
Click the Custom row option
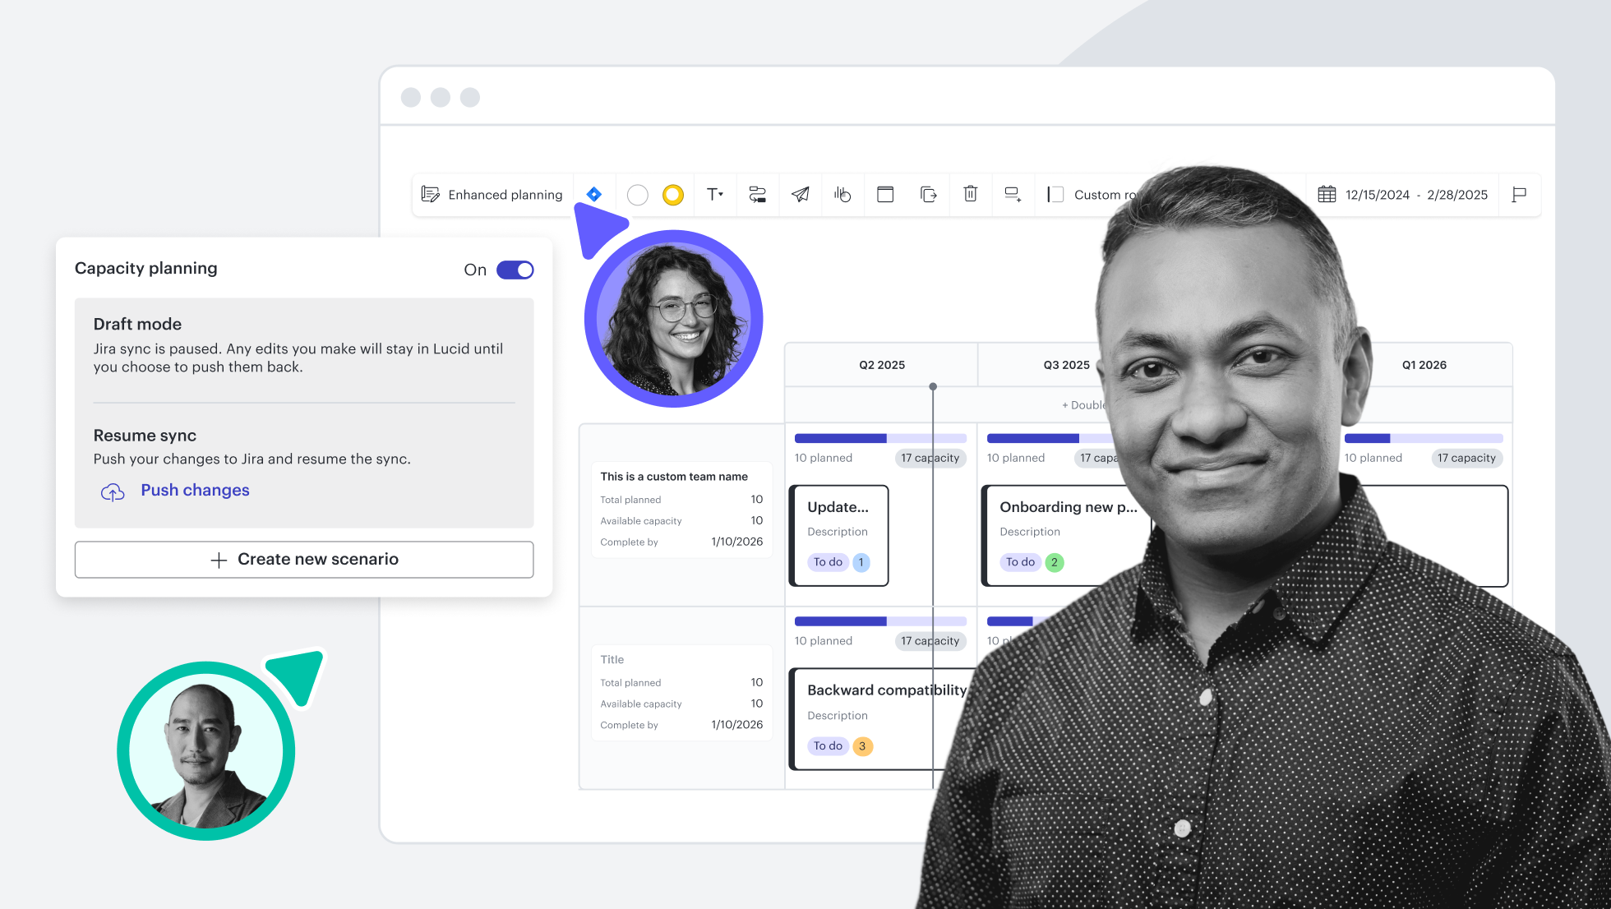(x=1097, y=195)
